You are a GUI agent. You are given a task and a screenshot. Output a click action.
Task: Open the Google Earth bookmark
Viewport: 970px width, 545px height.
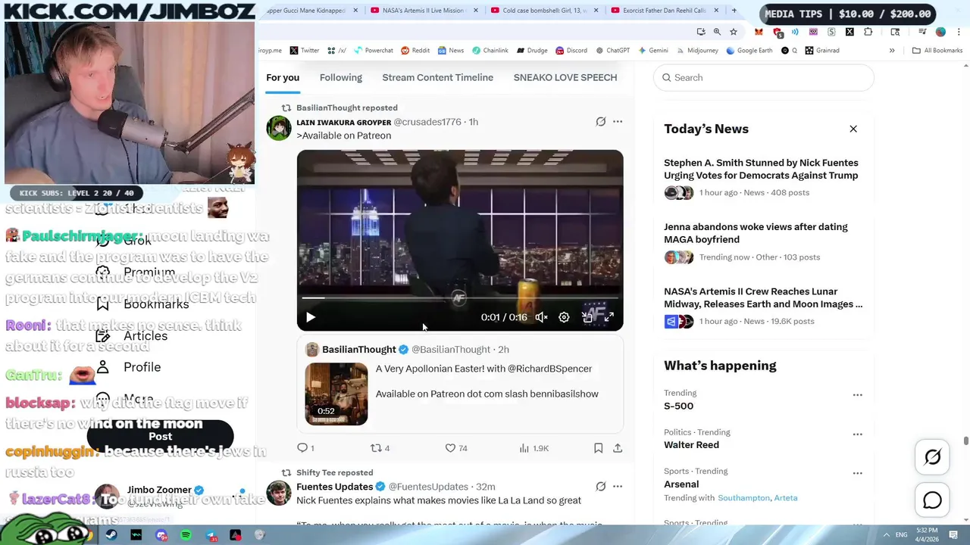click(749, 51)
